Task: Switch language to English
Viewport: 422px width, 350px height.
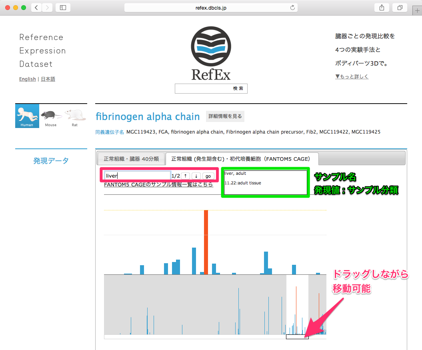Action: (28, 79)
